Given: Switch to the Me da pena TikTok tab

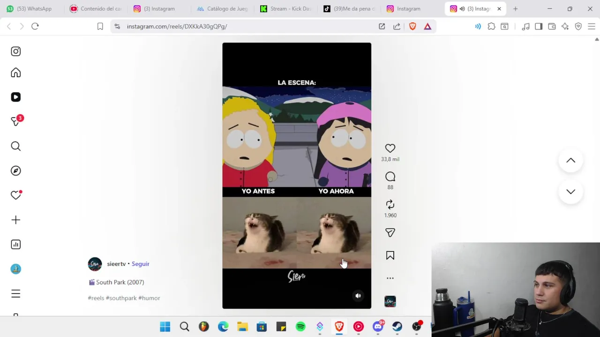Looking at the screenshot, I should pyautogui.click(x=349, y=8).
